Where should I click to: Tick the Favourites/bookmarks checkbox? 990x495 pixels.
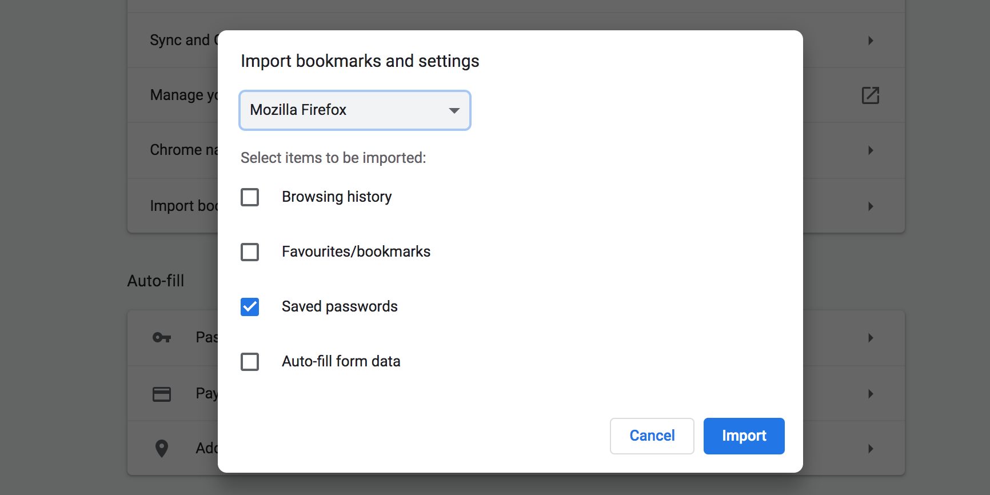pyautogui.click(x=250, y=252)
